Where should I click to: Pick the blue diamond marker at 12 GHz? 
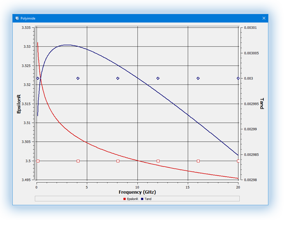158,78
